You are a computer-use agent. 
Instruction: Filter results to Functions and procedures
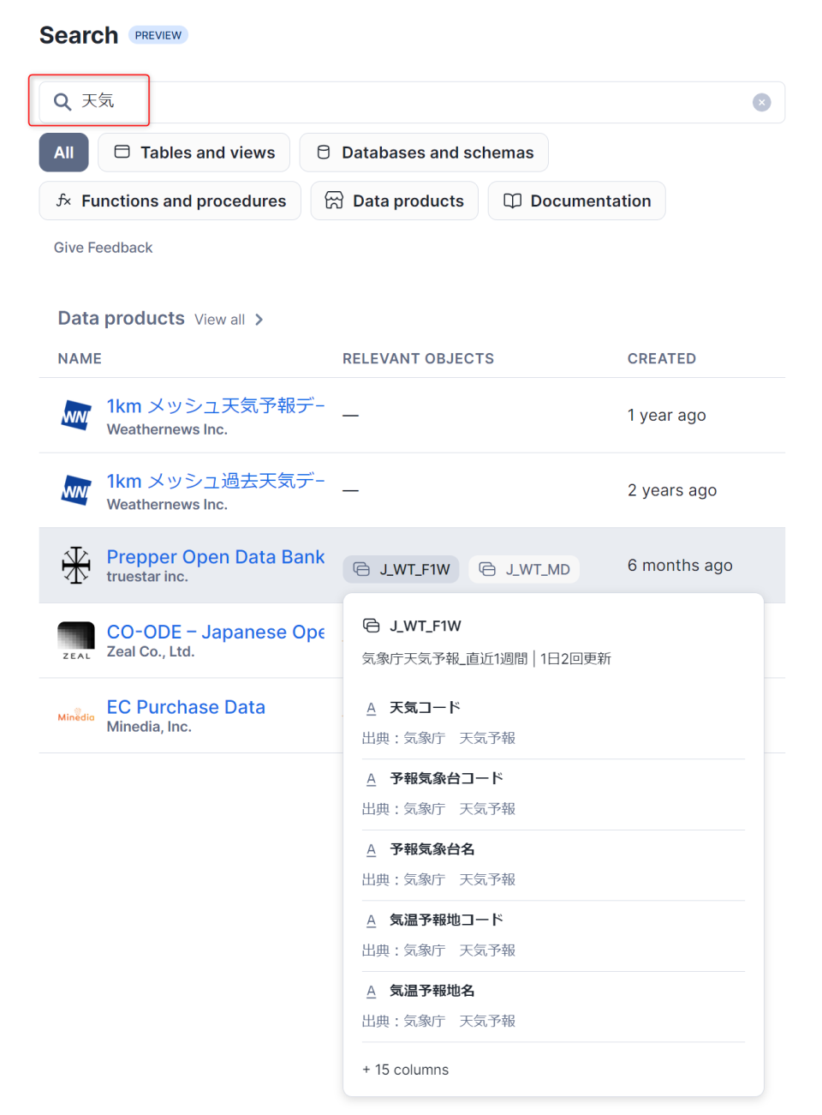(170, 201)
